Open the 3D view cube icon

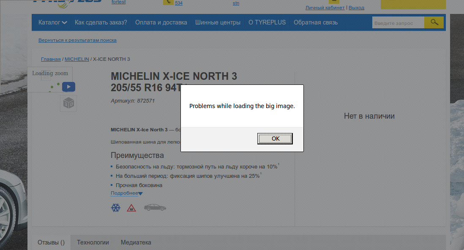point(68,103)
